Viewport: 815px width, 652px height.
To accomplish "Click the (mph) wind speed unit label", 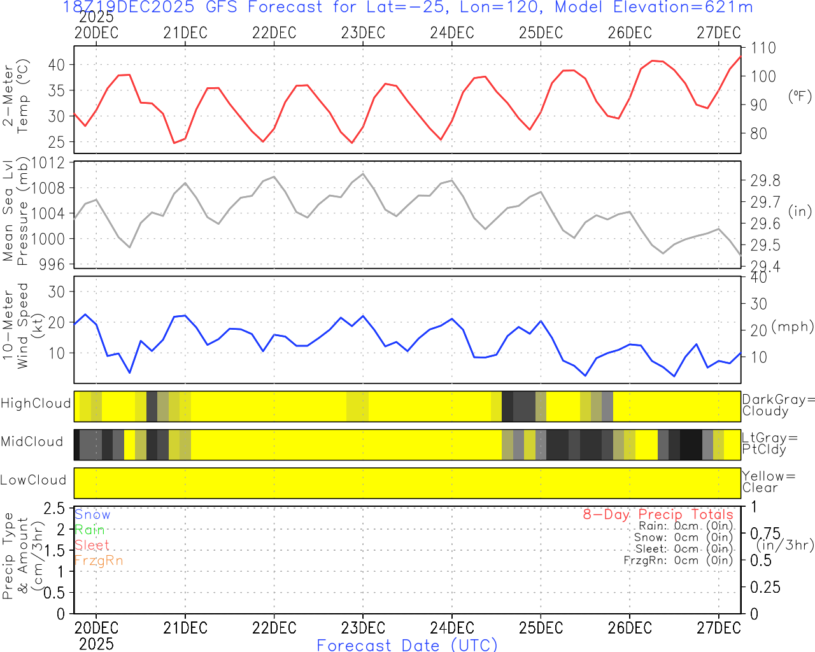I will pyautogui.click(x=793, y=327).
